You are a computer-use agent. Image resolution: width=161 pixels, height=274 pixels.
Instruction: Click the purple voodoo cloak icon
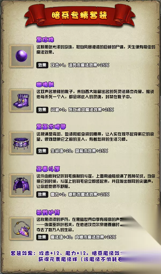tap(21, 185)
